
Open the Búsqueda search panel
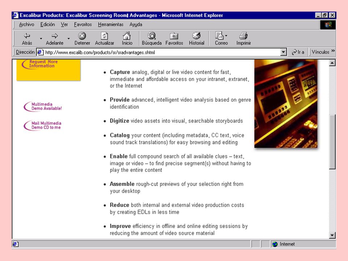tap(152, 39)
